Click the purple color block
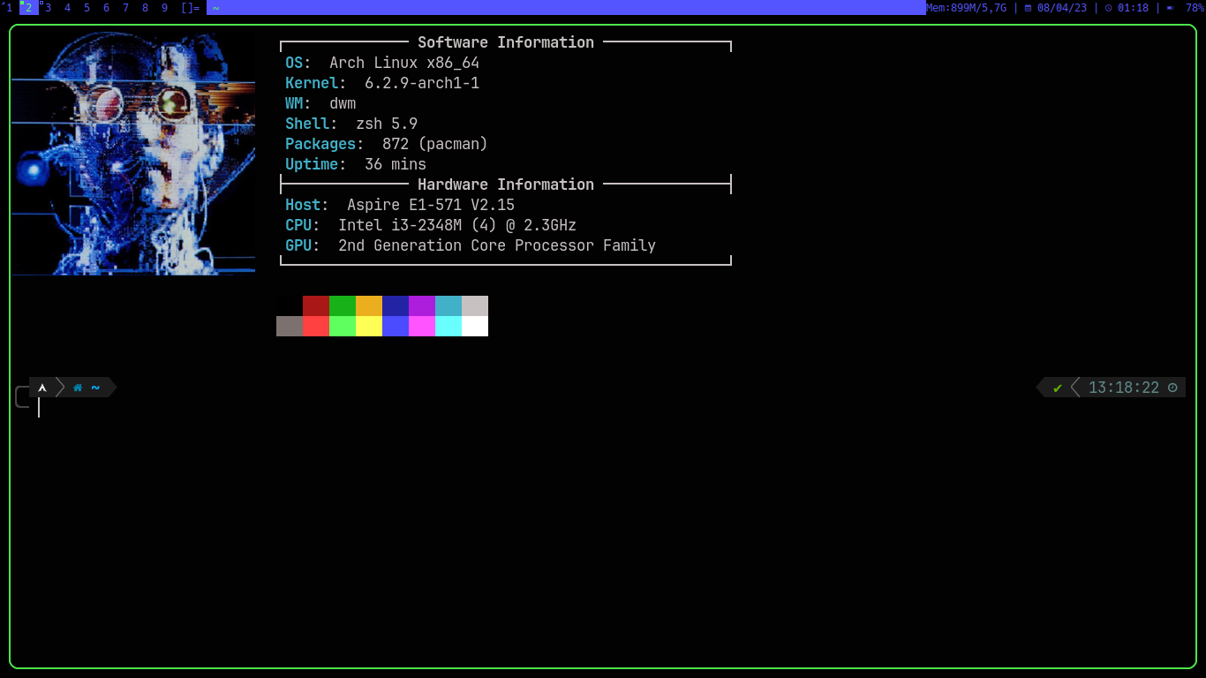 422,305
